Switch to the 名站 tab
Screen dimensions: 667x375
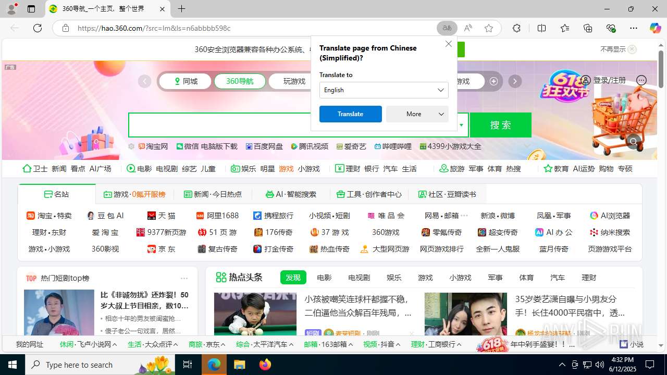57,194
